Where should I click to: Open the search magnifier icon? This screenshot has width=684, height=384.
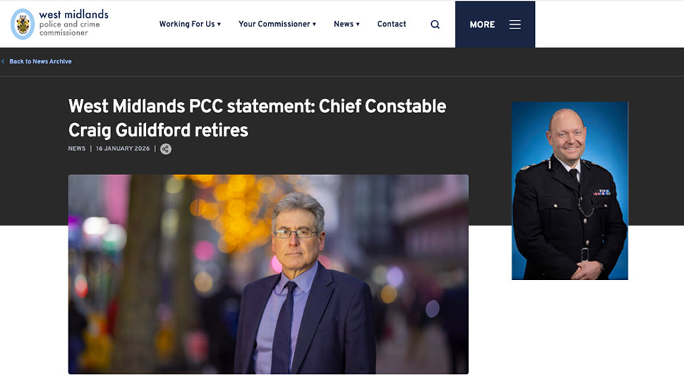click(x=435, y=24)
